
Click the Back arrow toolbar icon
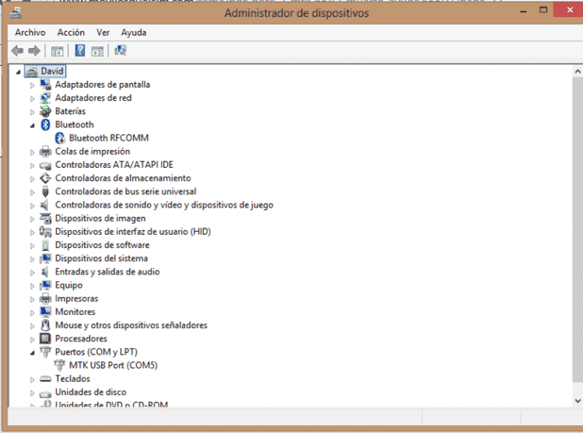click(17, 51)
